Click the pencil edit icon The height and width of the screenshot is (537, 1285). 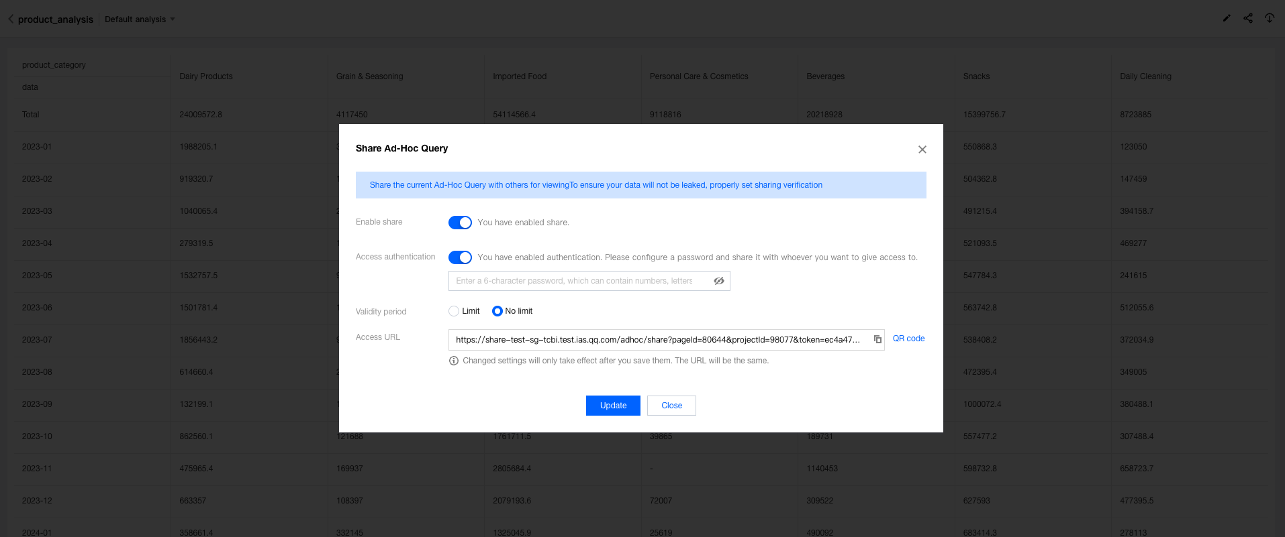[1227, 19]
